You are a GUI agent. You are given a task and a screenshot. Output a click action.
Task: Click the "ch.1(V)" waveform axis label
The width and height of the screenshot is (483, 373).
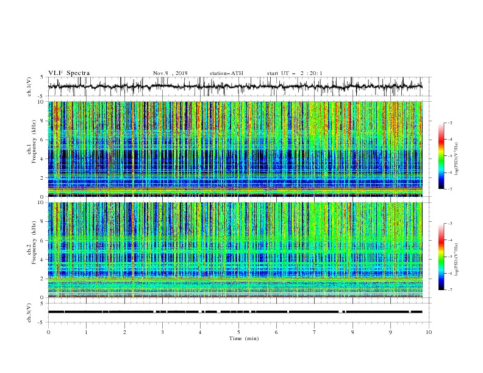click(29, 87)
